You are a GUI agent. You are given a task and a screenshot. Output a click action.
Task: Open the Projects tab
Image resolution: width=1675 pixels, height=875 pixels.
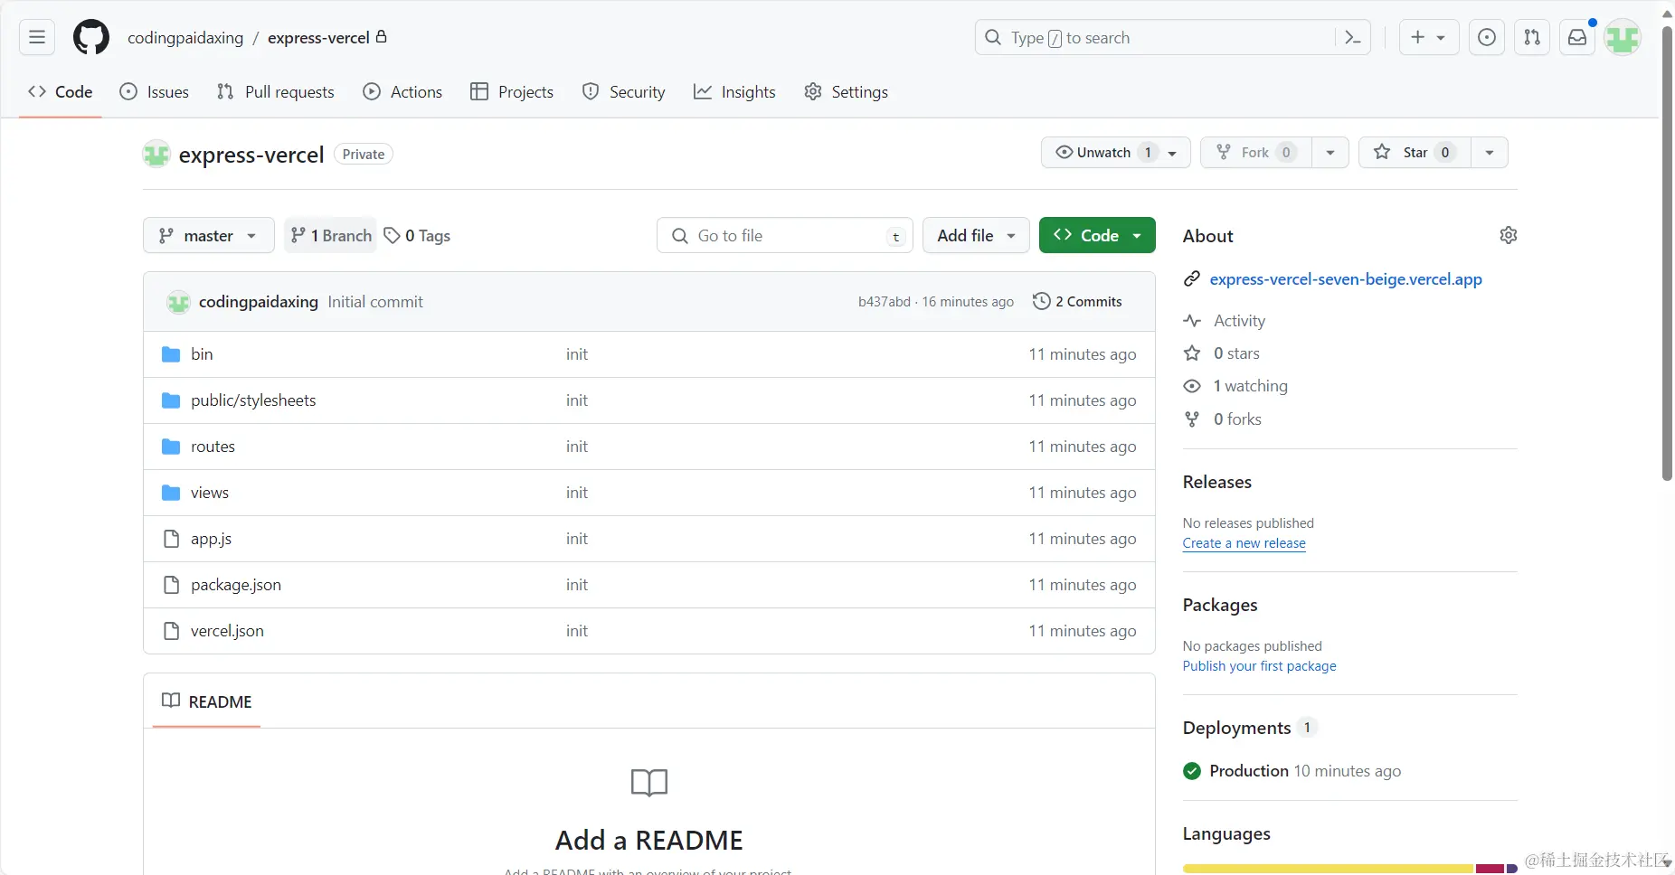[512, 92]
